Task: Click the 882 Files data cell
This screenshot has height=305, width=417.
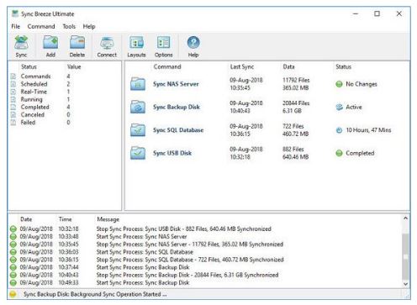Action: pos(293,149)
